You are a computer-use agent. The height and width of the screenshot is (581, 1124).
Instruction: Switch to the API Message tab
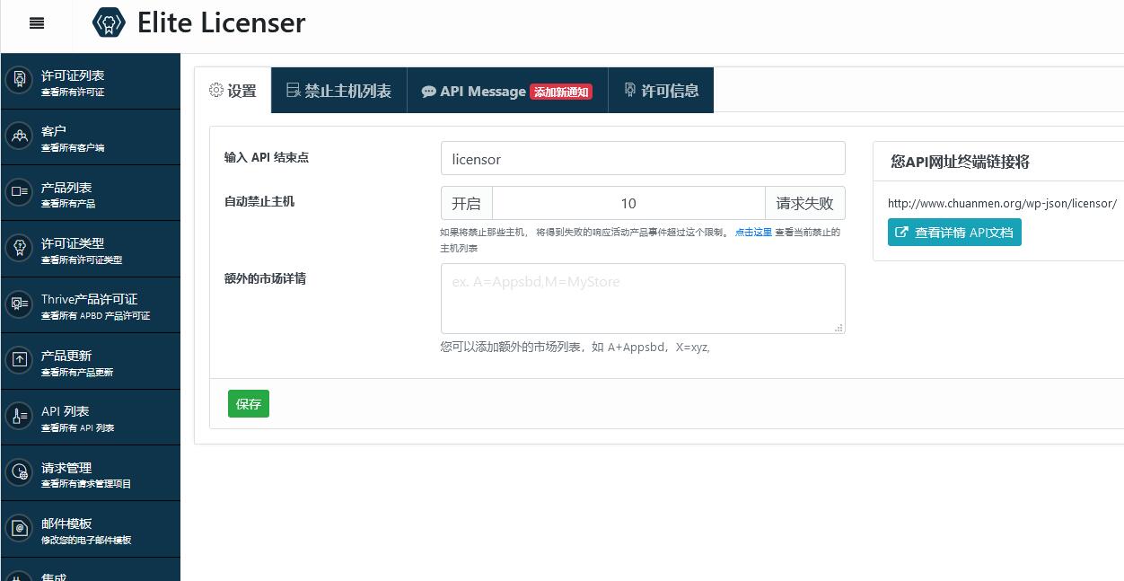507,90
